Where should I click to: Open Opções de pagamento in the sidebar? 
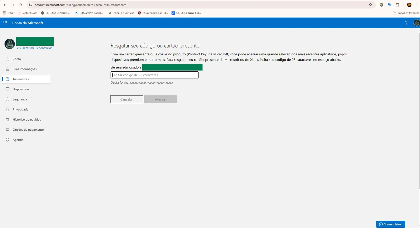pyautogui.click(x=26, y=130)
